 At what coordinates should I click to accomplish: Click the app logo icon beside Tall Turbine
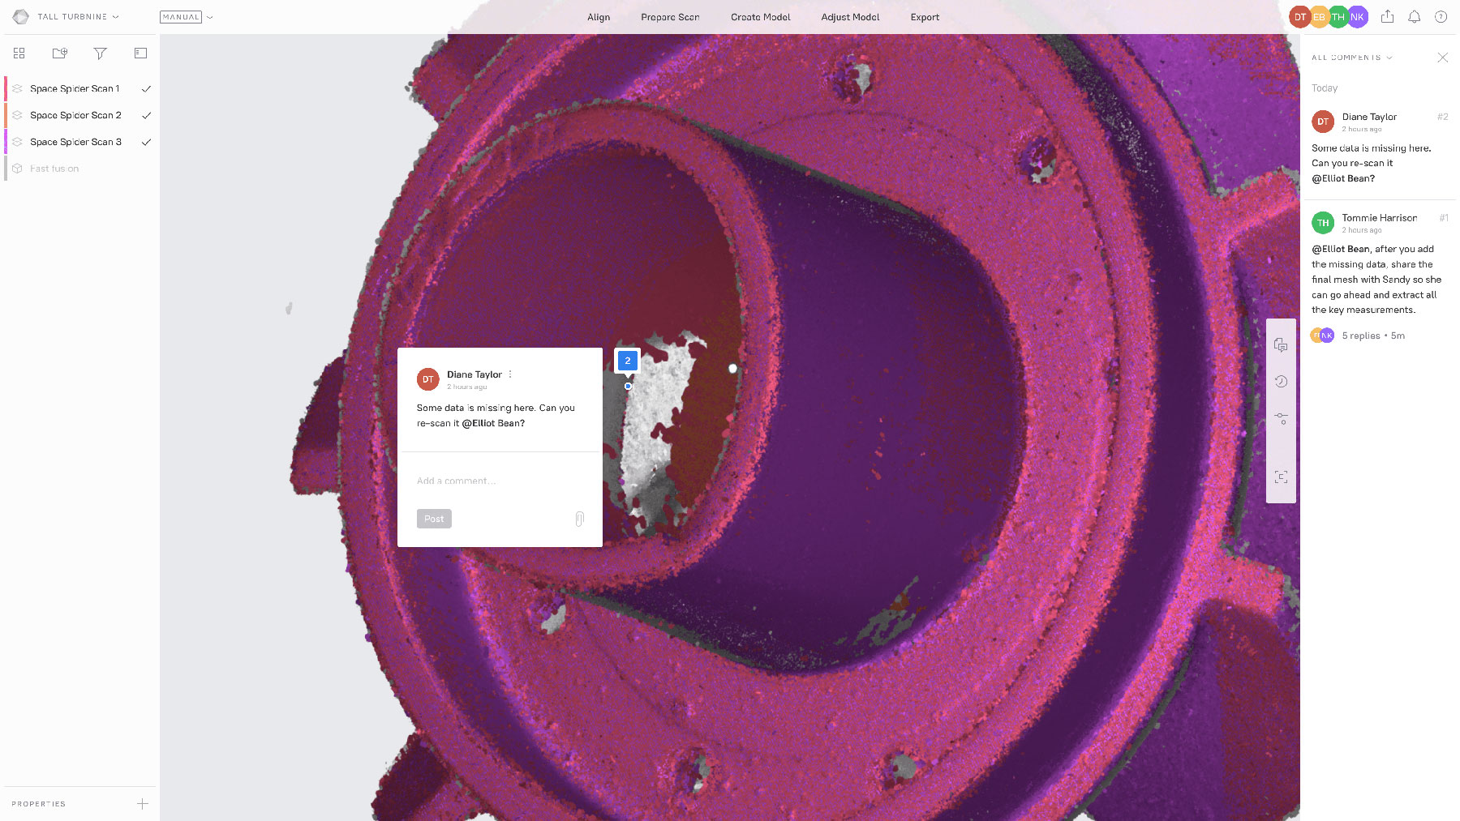20,16
